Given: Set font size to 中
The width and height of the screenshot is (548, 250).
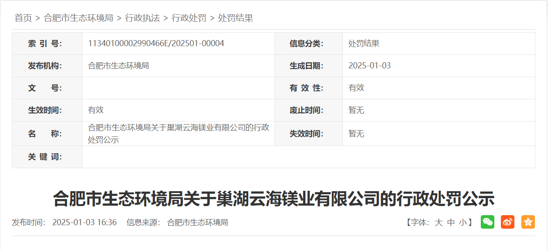Looking at the screenshot, I should (451, 222).
